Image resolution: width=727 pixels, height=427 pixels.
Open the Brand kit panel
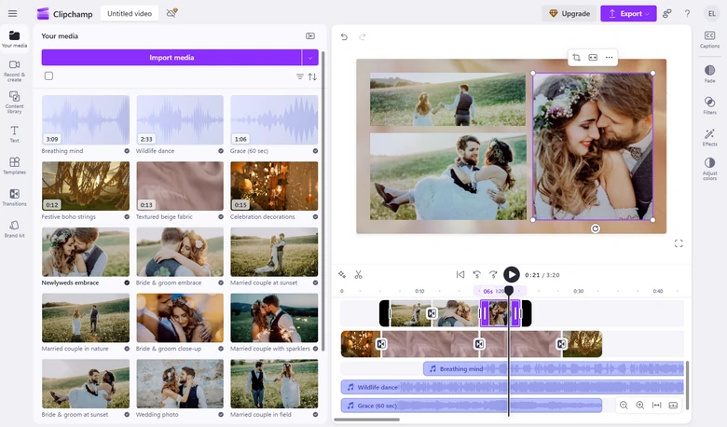pyautogui.click(x=14, y=228)
